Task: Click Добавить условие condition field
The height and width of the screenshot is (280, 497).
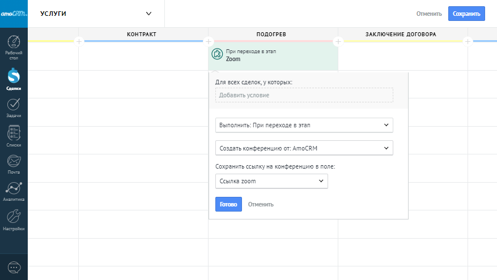Action: click(304, 95)
